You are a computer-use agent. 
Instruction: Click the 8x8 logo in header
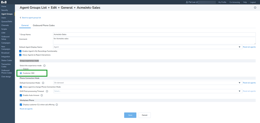3,2
